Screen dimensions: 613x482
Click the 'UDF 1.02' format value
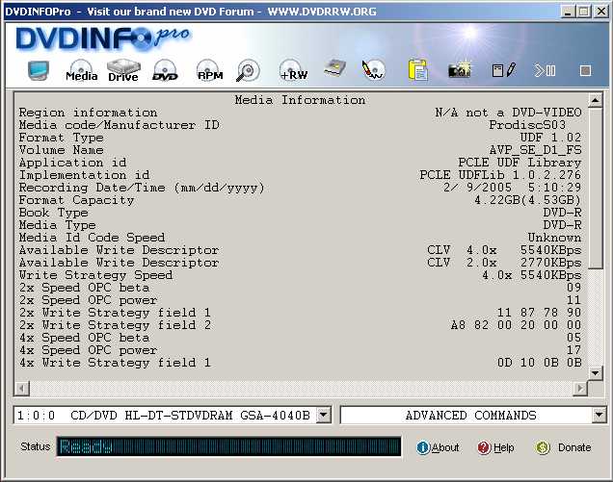tap(550, 138)
